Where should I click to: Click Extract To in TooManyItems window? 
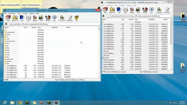112,10
